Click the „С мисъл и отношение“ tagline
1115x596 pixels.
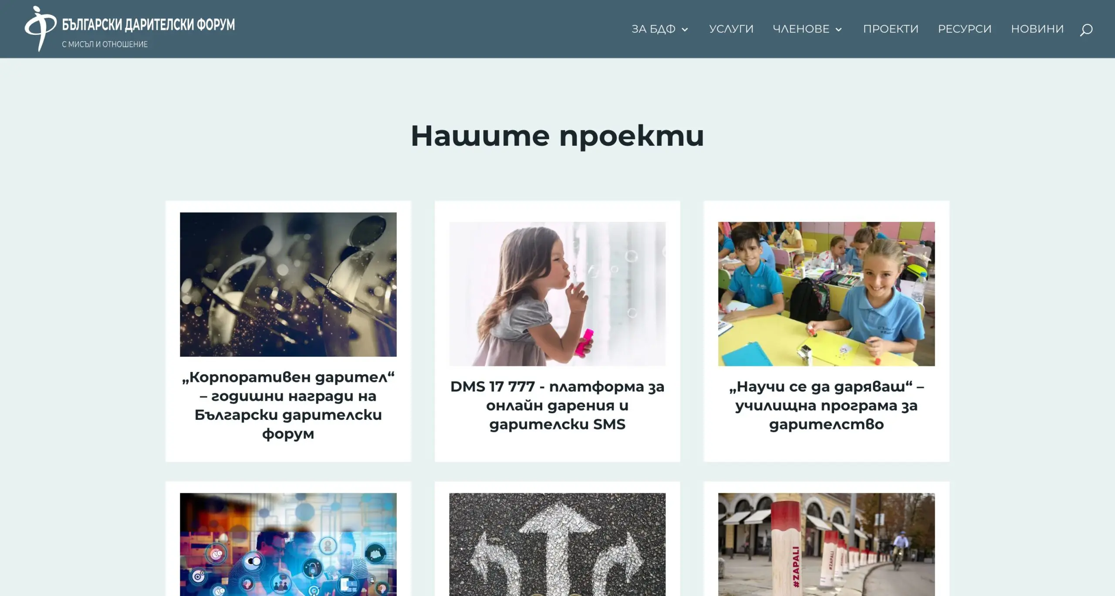point(105,44)
